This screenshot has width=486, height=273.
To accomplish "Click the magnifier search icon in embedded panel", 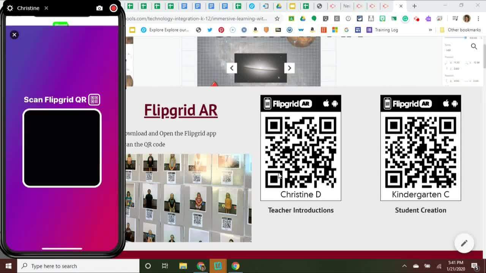I will coord(474,46).
